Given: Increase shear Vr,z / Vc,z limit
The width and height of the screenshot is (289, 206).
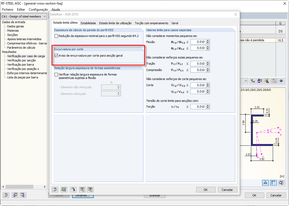Looking at the screenshot, I should (x=208, y=90).
